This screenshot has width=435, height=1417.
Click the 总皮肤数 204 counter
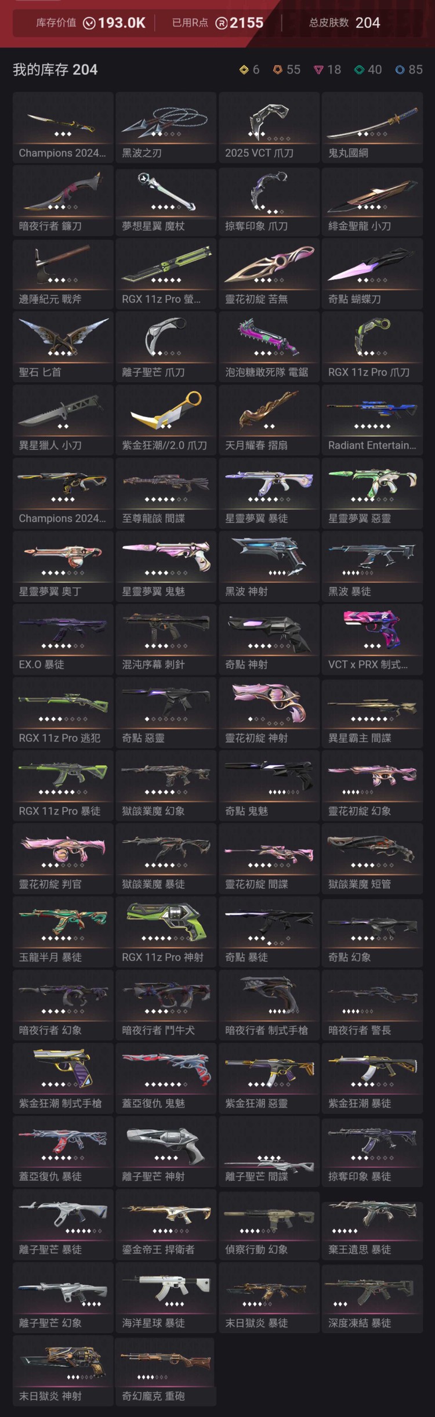[x=345, y=23]
